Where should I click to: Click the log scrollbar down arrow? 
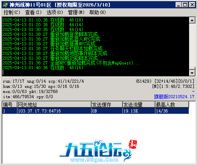point(192,73)
